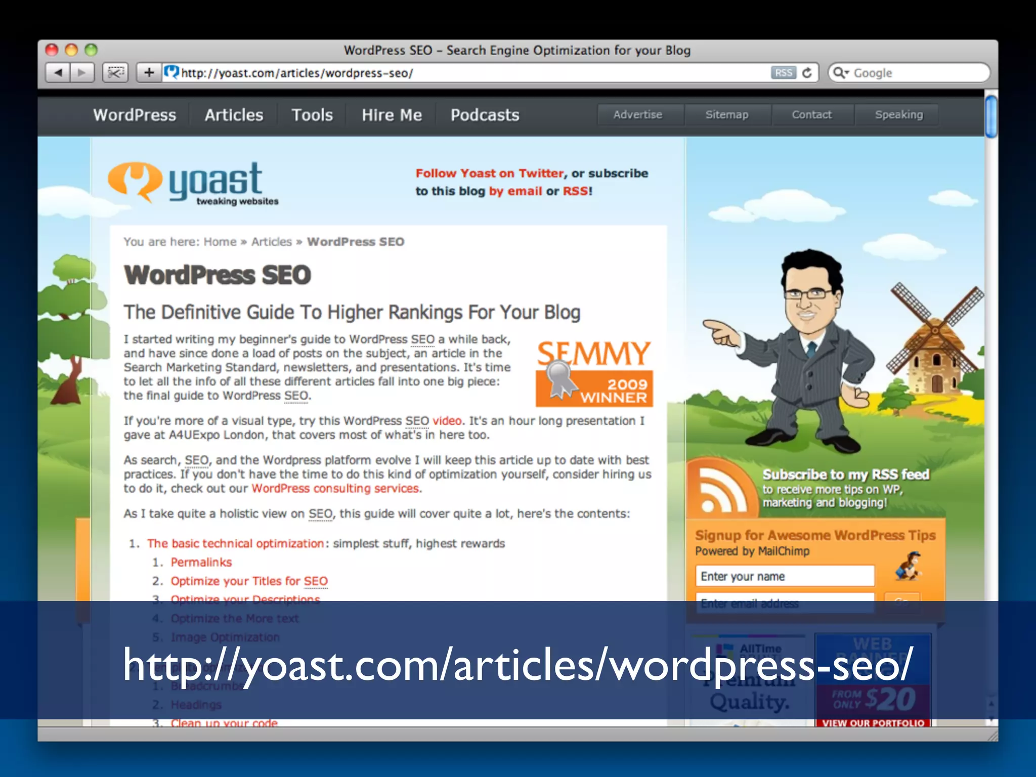Screen dimensions: 1036x777
Task: Click the vertical scrollbar thumb
Action: click(991, 116)
